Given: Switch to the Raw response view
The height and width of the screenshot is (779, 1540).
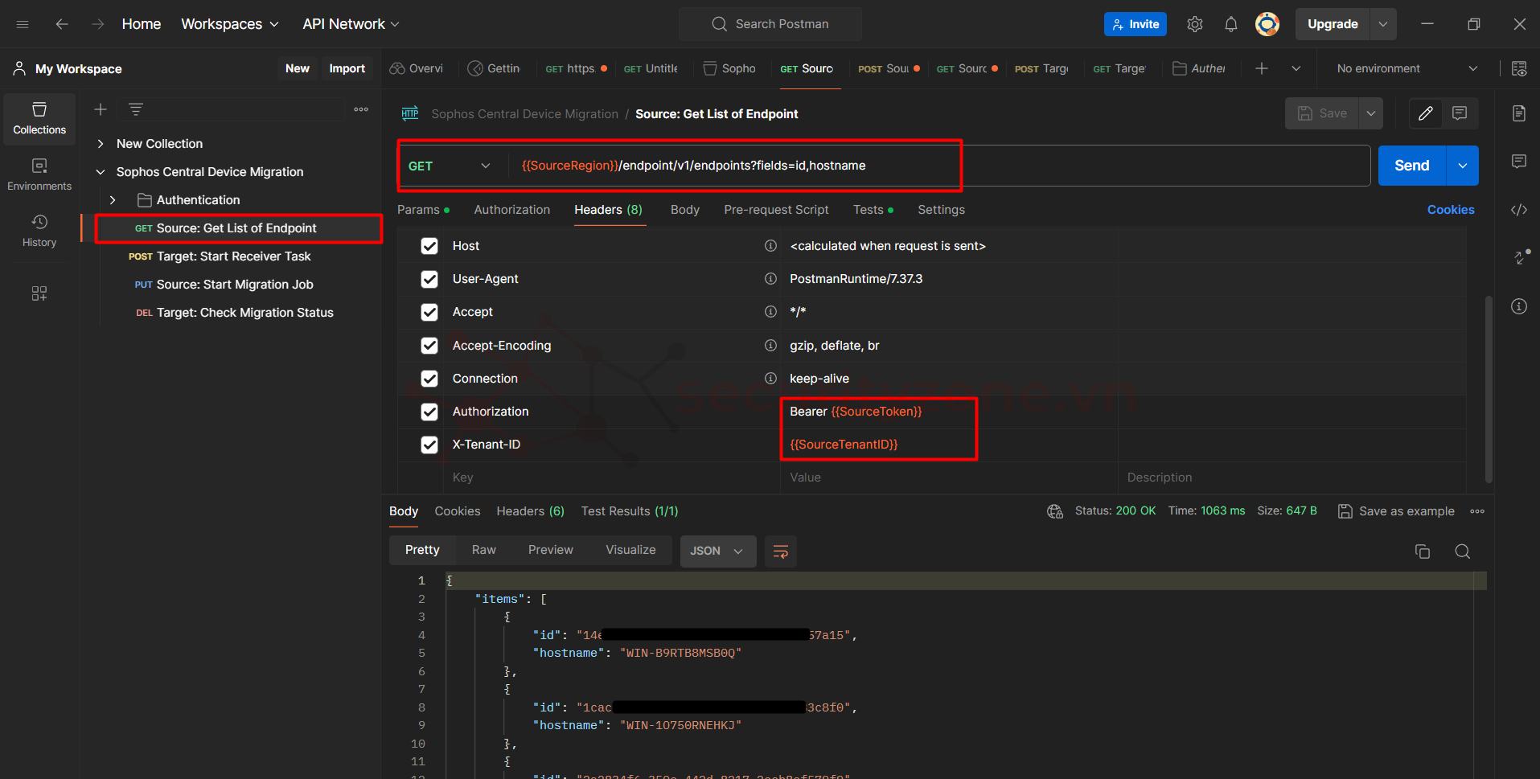Looking at the screenshot, I should (484, 550).
